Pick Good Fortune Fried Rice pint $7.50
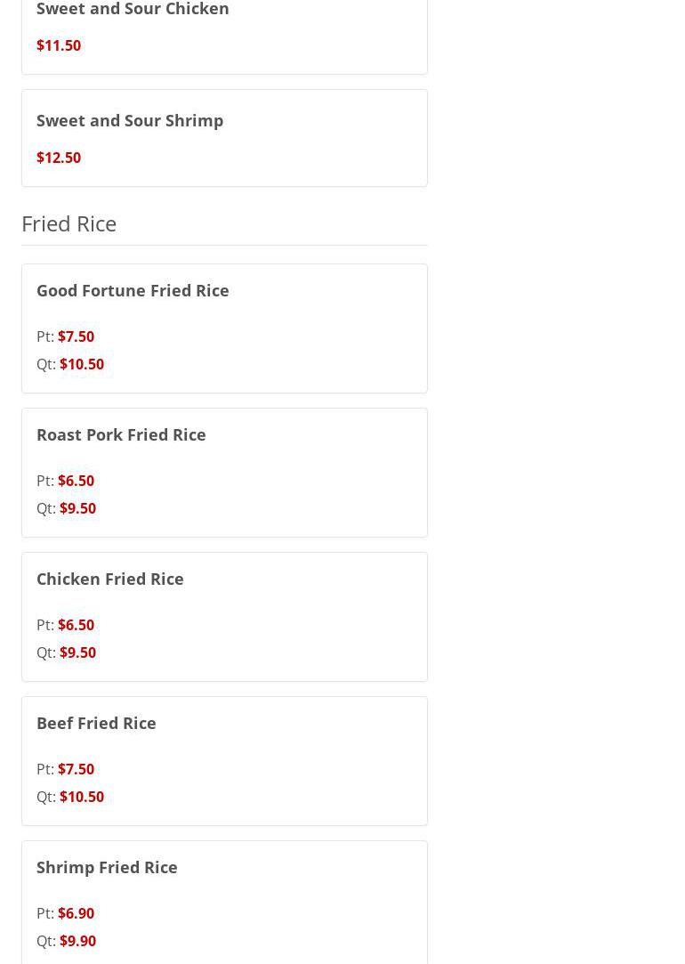This screenshot has height=964, width=685. 76,336
